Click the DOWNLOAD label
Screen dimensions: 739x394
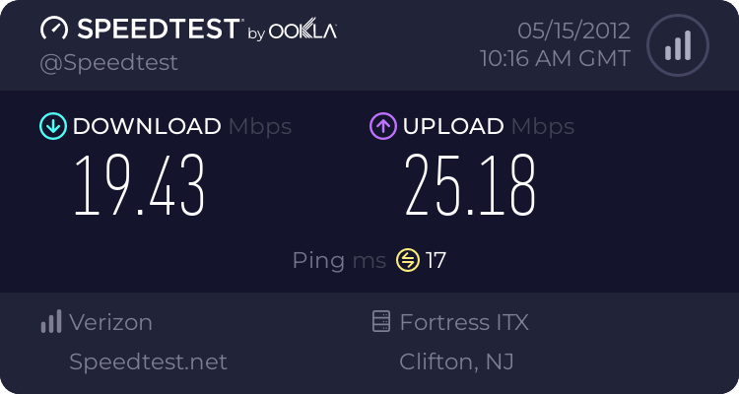pyautogui.click(x=147, y=126)
